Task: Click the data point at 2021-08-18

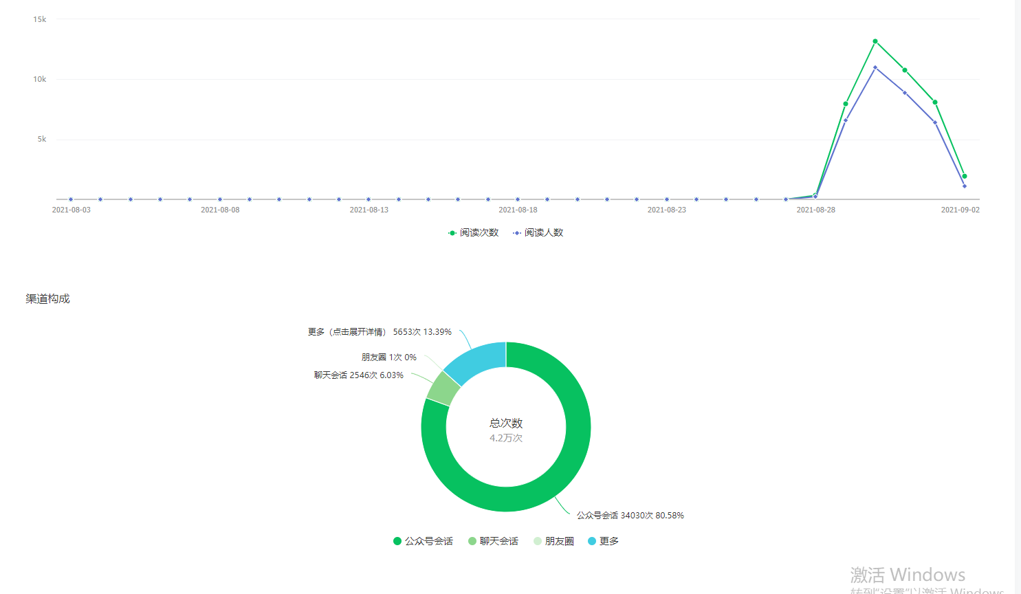Action: coord(518,199)
